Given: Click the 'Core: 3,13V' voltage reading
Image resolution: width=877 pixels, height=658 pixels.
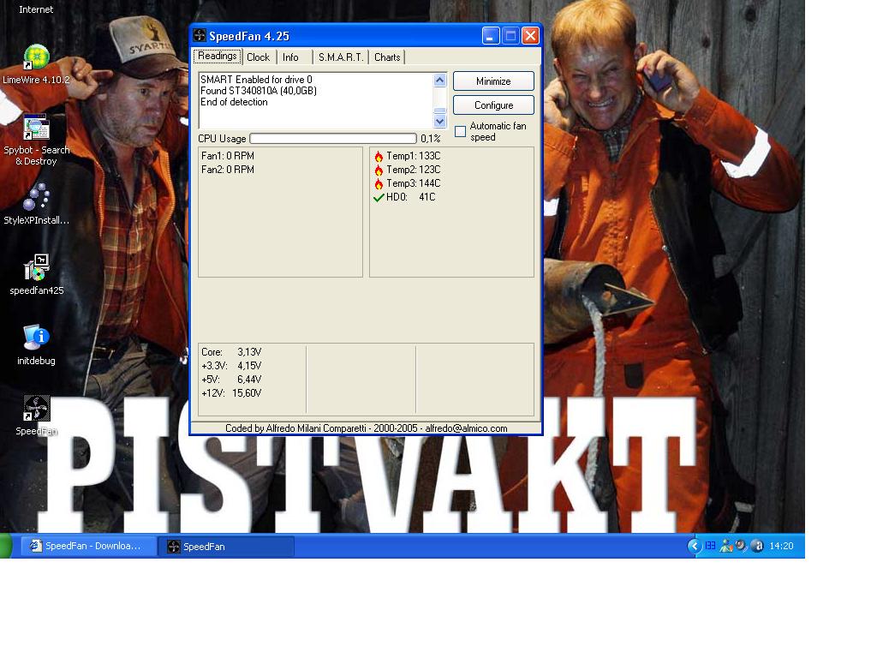Looking at the screenshot, I should pyautogui.click(x=231, y=352).
